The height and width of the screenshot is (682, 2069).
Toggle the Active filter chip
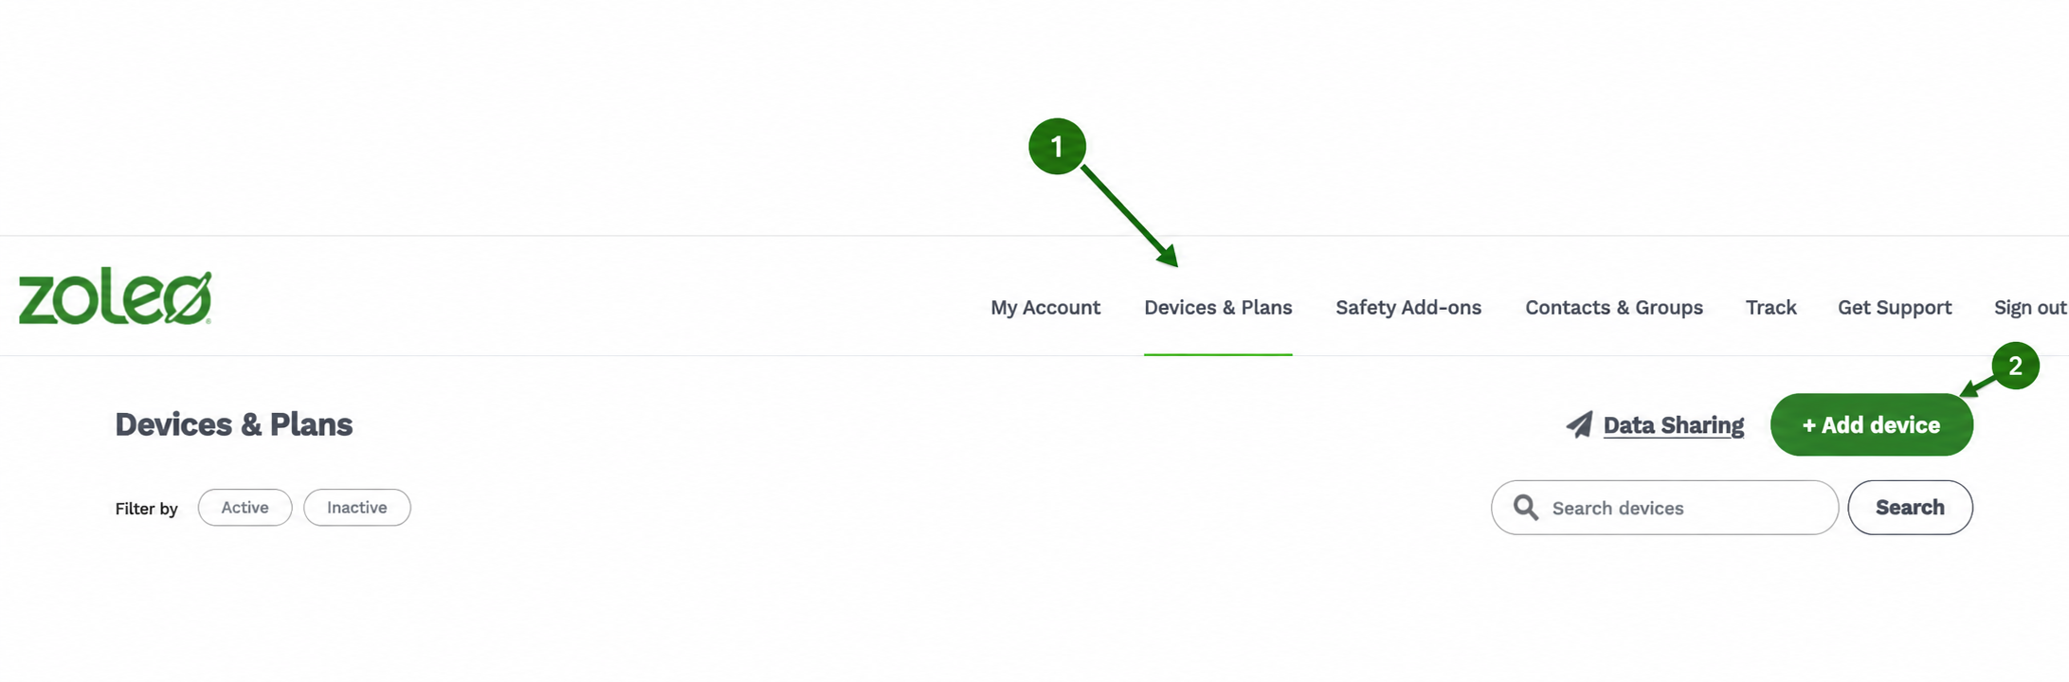pyautogui.click(x=245, y=508)
